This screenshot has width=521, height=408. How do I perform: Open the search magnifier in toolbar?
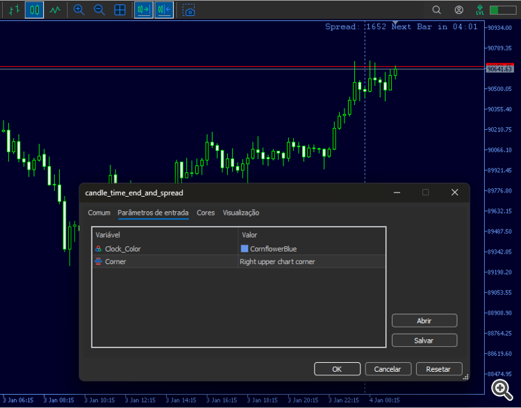click(437, 10)
